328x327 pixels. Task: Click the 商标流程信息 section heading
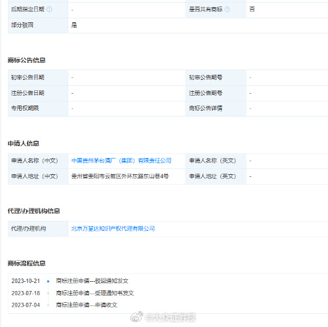coord(26,263)
